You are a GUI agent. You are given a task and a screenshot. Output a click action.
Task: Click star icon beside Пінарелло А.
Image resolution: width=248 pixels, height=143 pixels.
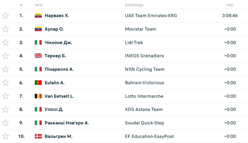pyautogui.click(x=5, y=69)
